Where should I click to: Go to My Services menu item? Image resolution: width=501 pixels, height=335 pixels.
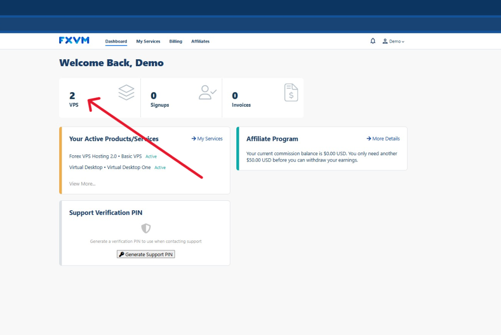click(148, 42)
